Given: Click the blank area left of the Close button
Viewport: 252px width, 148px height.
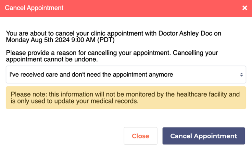Looking at the screenshot, I should coord(65,136).
